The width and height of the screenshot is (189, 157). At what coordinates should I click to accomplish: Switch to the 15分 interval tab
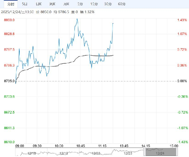coord(94,4)
